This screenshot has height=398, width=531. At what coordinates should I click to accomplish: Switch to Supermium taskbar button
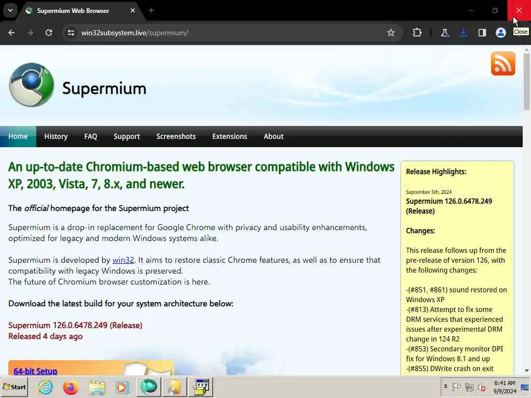(148, 387)
